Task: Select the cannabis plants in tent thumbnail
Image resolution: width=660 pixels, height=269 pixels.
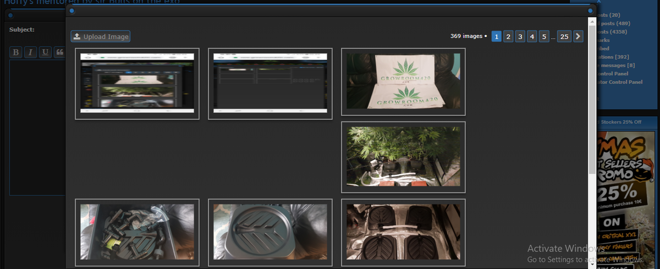Action: pyautogui.click(x=403, y=157)
